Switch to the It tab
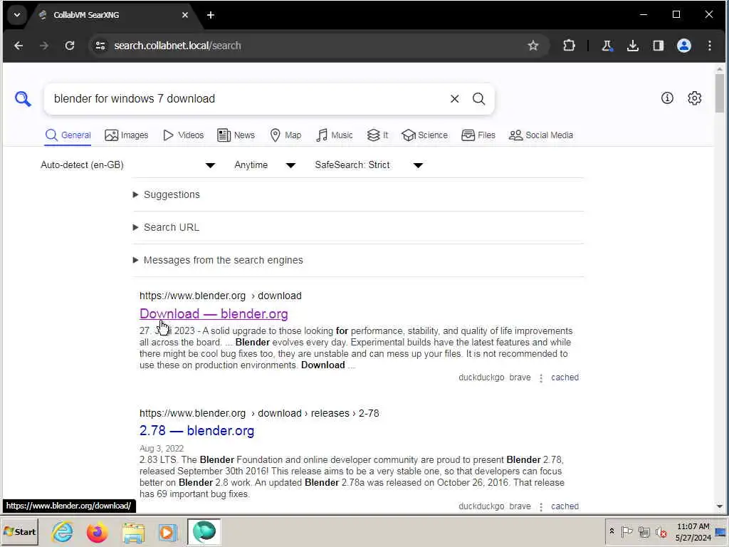 [x=377, y=135]
